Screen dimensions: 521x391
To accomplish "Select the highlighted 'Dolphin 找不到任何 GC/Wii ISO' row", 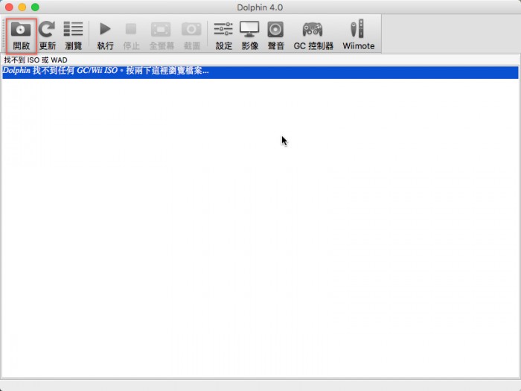I will pyautogui.click(x=260, y=72).
